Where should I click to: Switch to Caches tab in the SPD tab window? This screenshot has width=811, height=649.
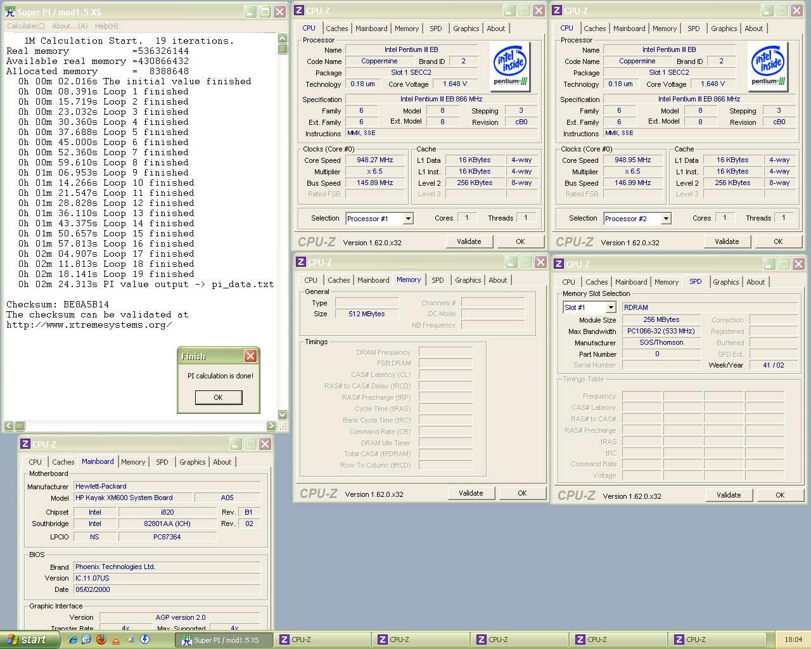(x=596, y=282)
